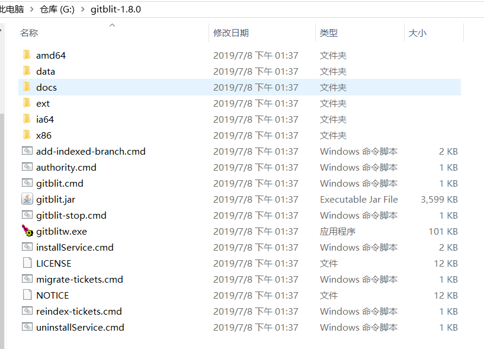Image resolution: width=484 pixels, height=349 pixels.
Task: Click the add-indexed-branch.cmd script icon
Action: point(27,151)
